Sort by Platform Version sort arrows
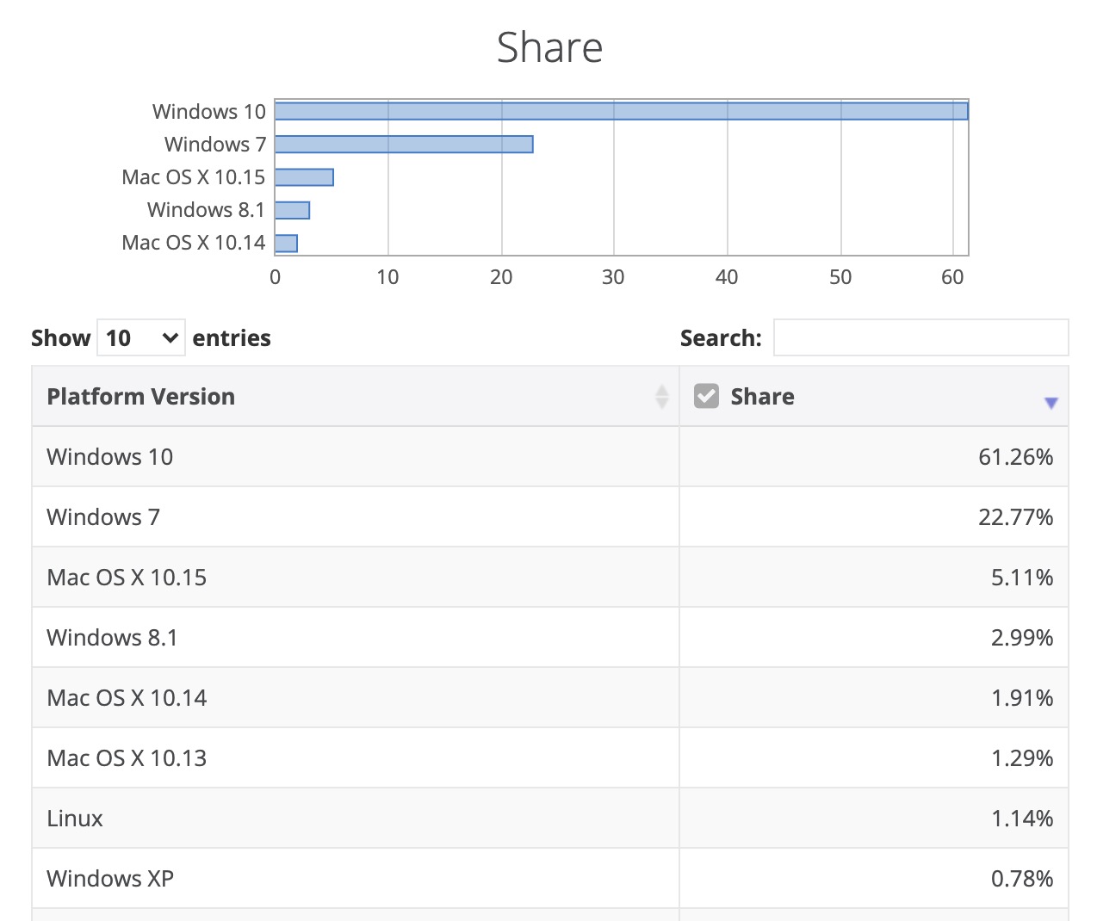Screen dimensions: 1097x921 661,396
